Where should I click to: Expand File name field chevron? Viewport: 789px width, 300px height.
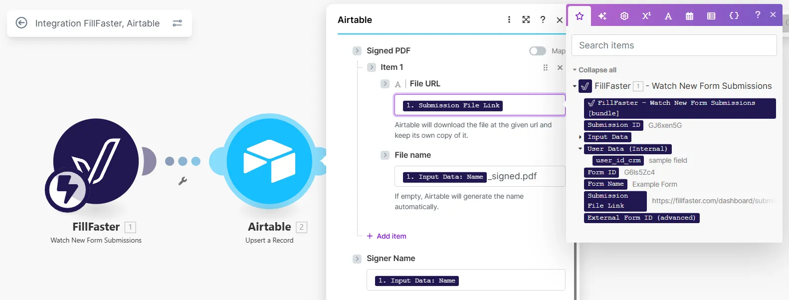point(385,155)
